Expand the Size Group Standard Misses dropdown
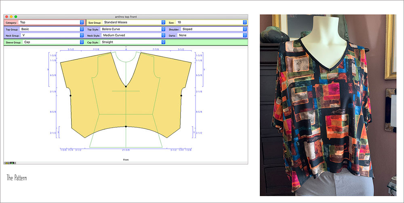404x203 pixels. 133,23
